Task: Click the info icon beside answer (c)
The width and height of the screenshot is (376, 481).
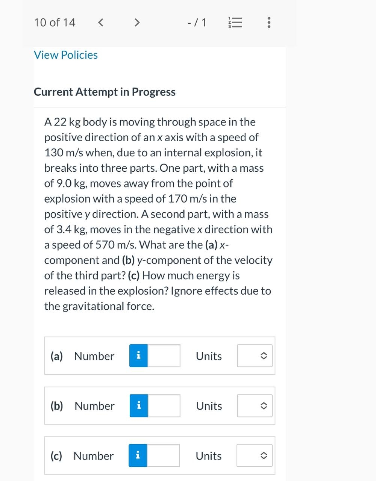Action: pos(138,455)
